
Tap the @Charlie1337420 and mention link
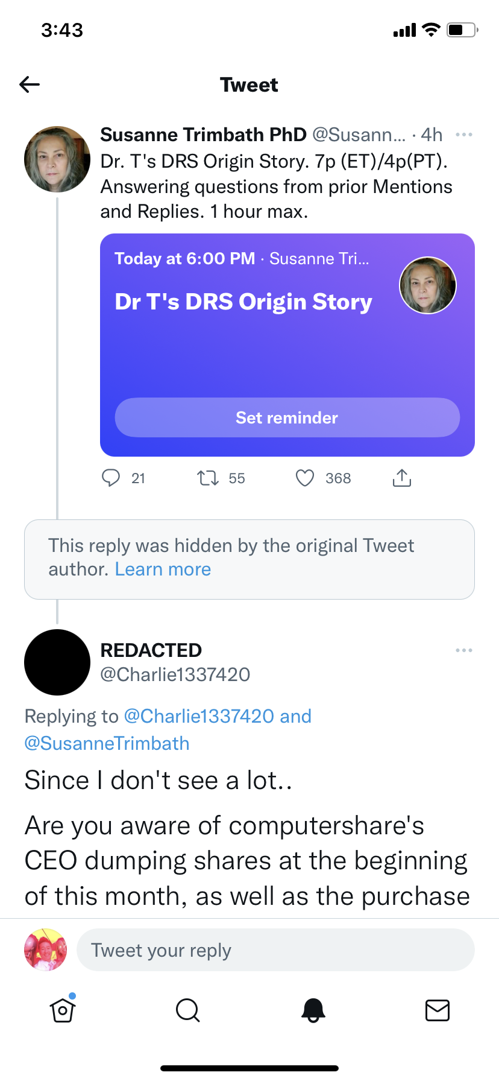218,716
